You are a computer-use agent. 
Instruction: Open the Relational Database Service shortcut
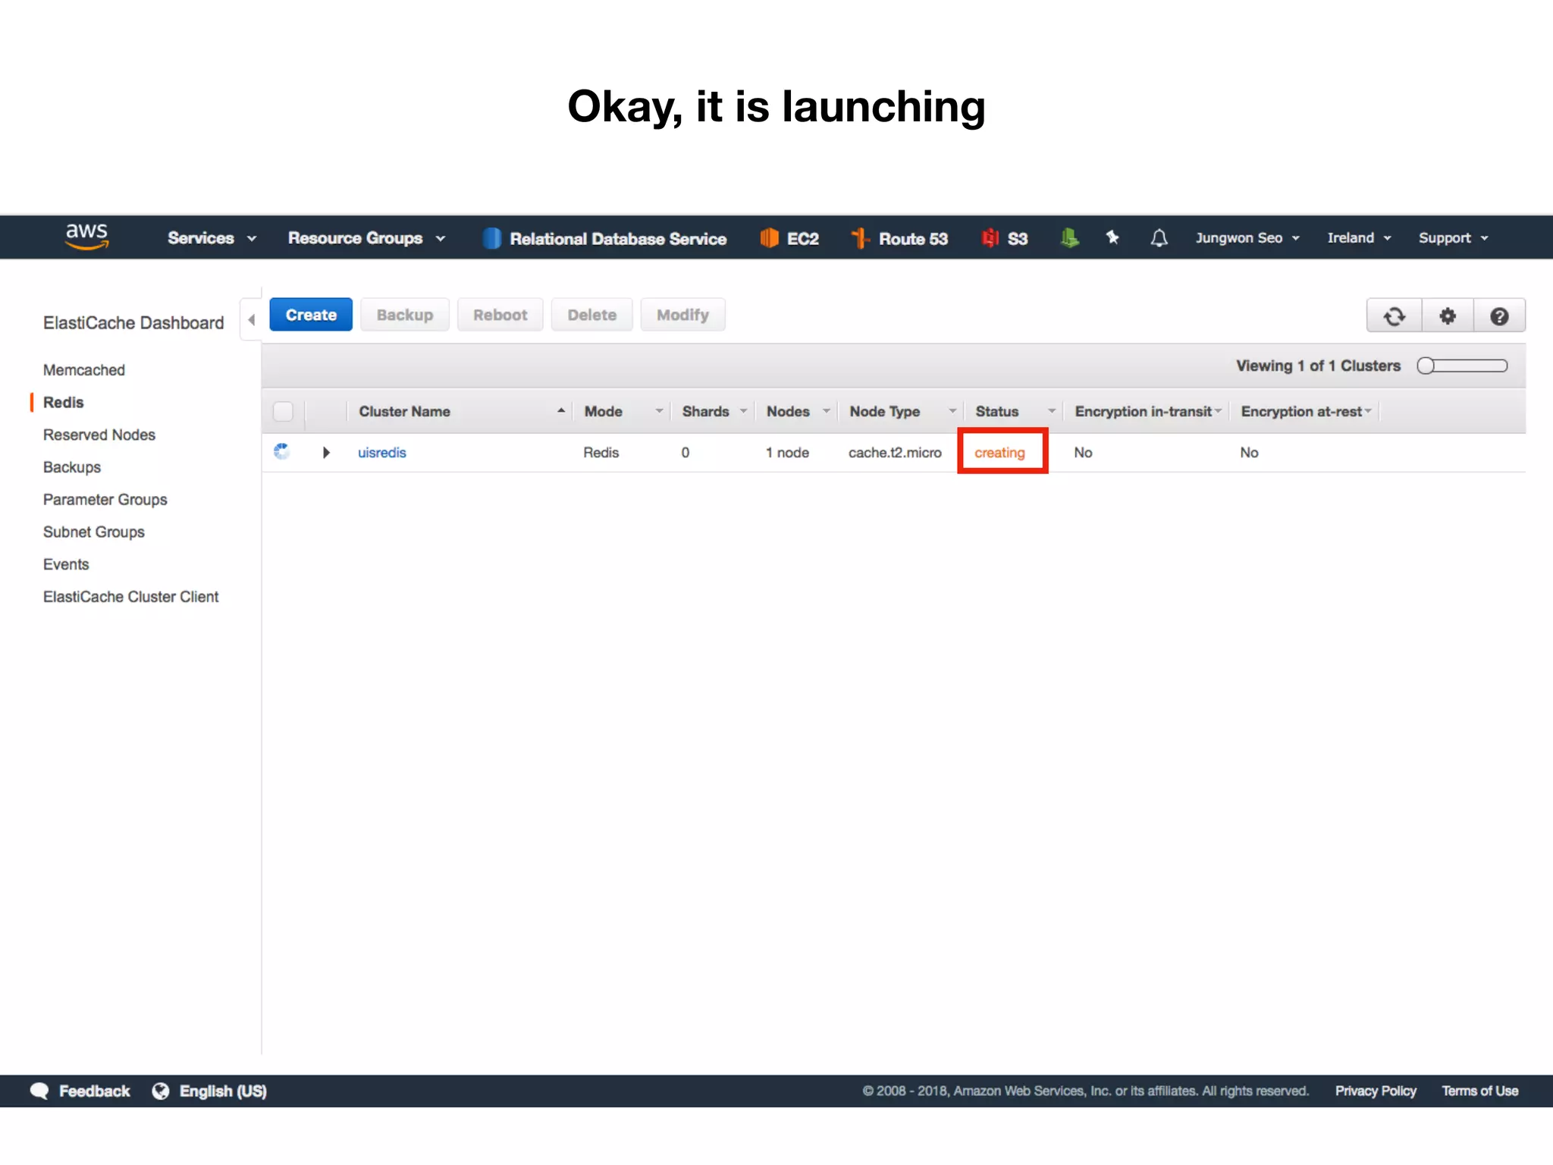604,238
